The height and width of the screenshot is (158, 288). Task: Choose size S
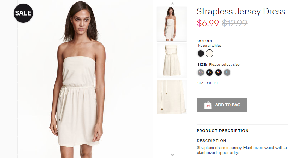pos(210,72)
